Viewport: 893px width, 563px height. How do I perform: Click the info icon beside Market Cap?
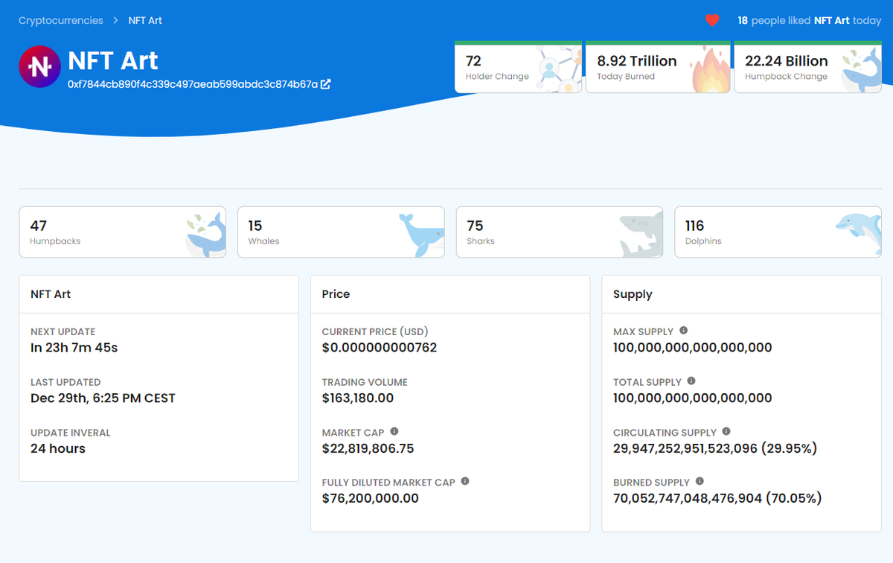tap(394, 432)
